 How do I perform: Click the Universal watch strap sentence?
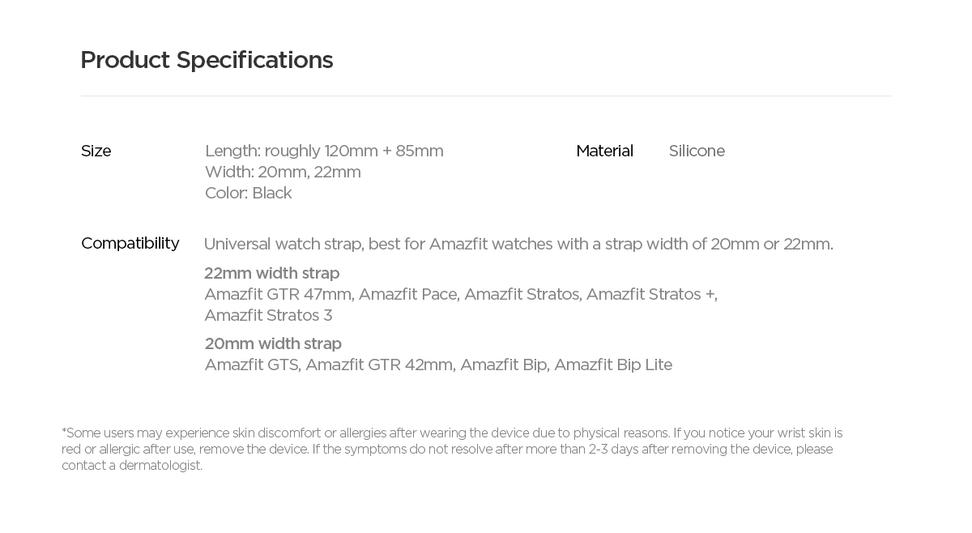(x=518, y=244)
